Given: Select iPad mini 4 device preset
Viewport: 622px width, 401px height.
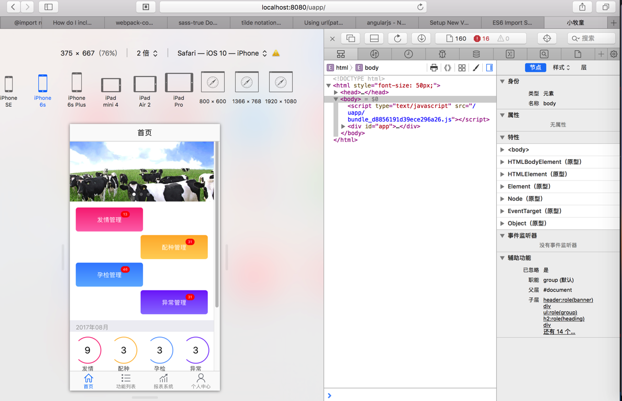Looking at the screenshot, I should 110,93.
